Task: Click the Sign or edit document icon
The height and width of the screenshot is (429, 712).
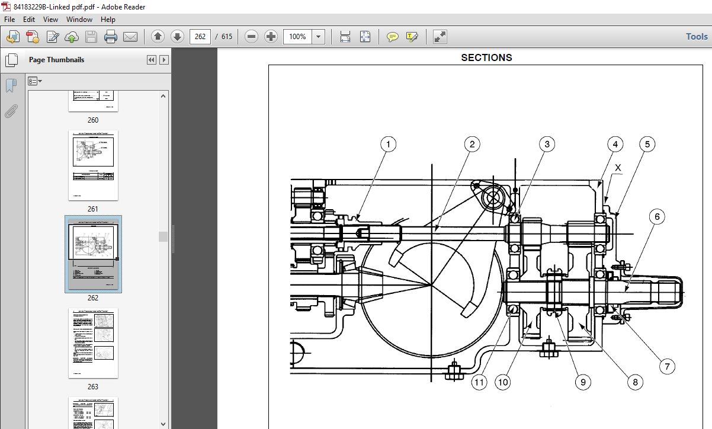Action: [x=52, y=37]
